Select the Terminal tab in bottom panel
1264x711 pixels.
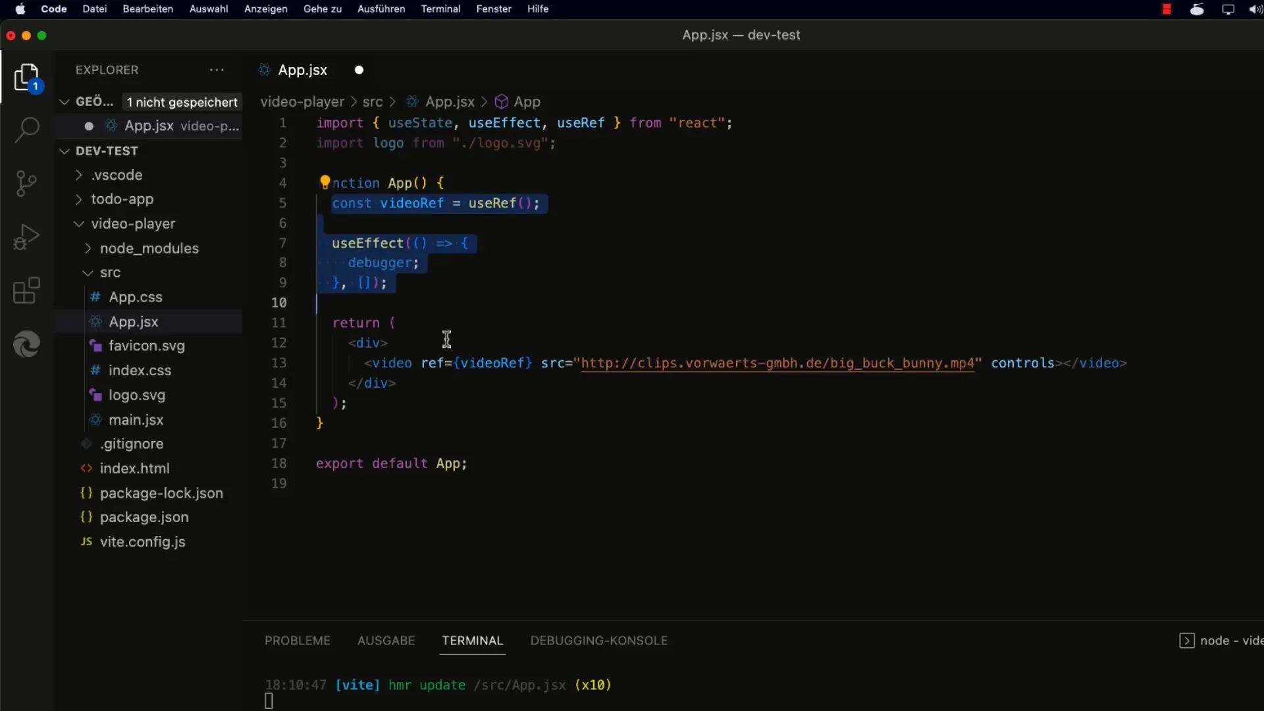pos(473,641)
